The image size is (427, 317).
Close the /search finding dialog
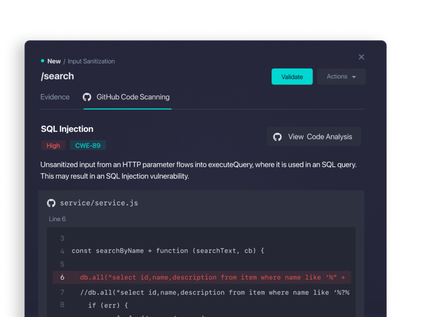(361, 57)
